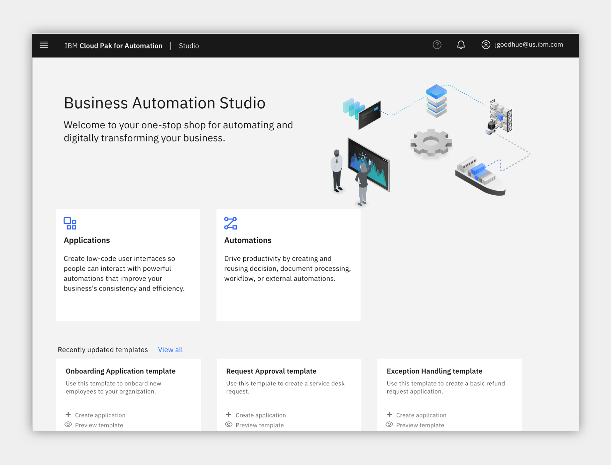Click eye icon under Exception Handling template
This screenshot has height=465, width=611.
pos(389,425)
